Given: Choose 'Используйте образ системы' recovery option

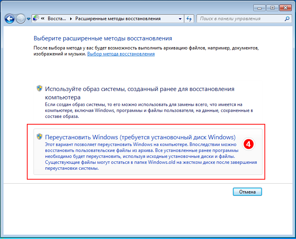Looking at the screenshot, I should click(x=148, y=102).
